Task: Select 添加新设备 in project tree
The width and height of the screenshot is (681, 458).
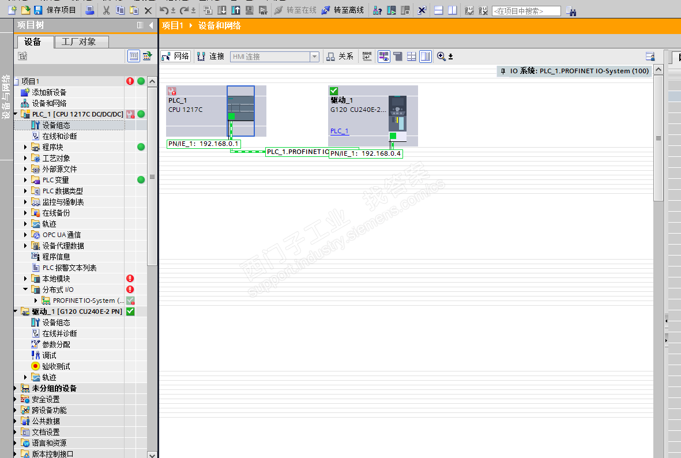Action: 49,92
